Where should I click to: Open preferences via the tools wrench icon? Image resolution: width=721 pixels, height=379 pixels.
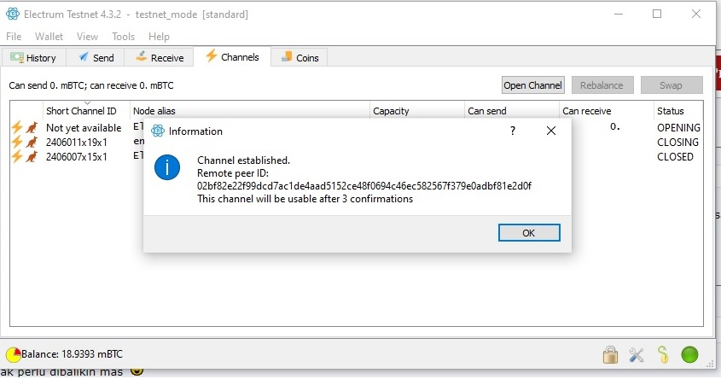[637, 354]
